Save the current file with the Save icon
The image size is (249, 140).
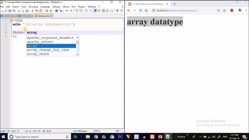point(10,11)
